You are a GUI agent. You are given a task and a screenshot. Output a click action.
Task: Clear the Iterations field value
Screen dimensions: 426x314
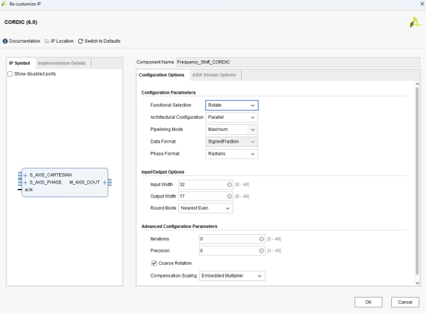(x=261, y=239)
